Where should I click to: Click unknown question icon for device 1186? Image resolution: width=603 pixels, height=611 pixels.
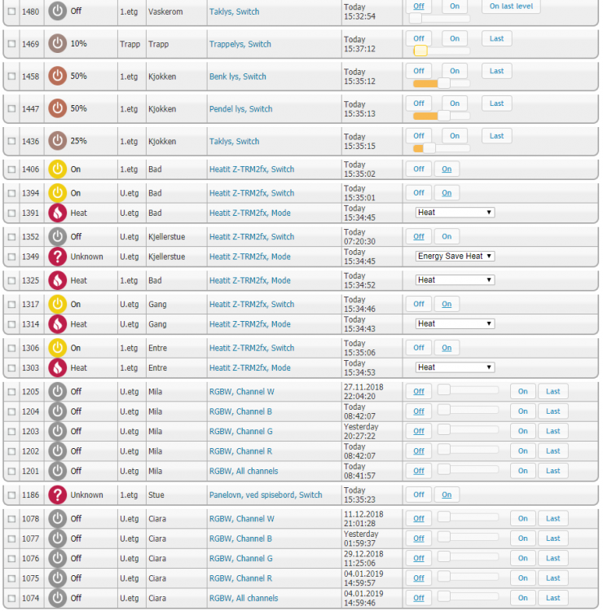click(57, 495)
